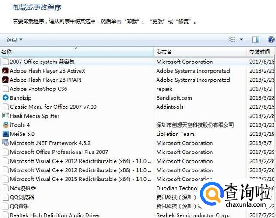Sort by the 安装时间 column header
The height and width of the screenshot is (218, 276).
tap(259, 52)
